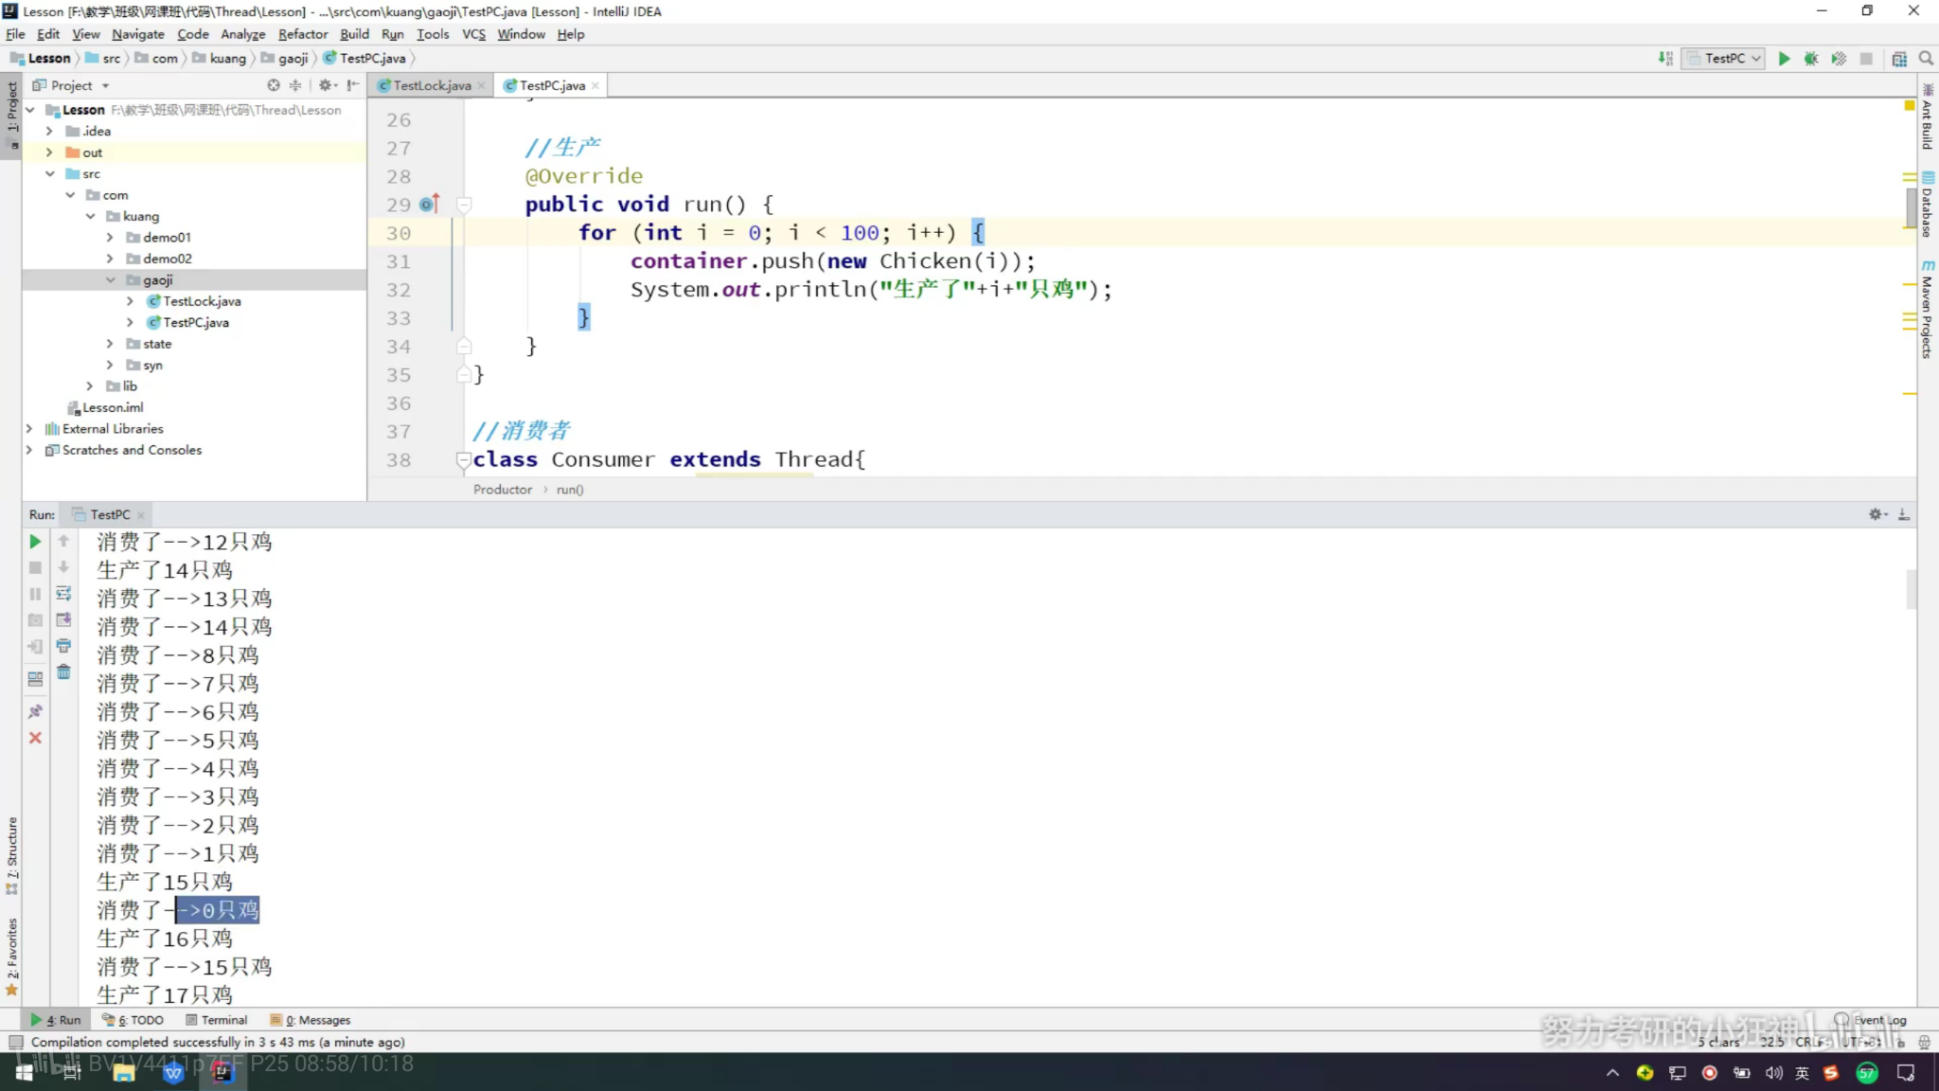Click the override gutter icon on line 29
The width and height of the screenshot is (1939, 1091).
[428, 205]
